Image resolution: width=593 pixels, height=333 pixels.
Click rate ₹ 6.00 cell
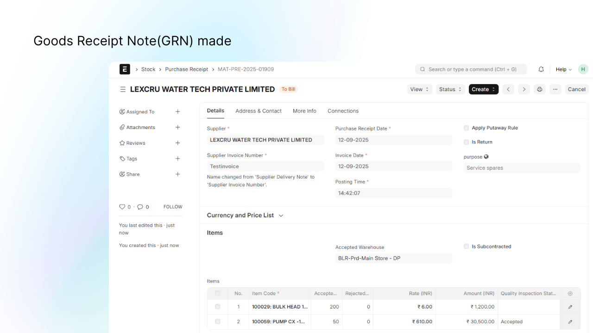[404, 307]
